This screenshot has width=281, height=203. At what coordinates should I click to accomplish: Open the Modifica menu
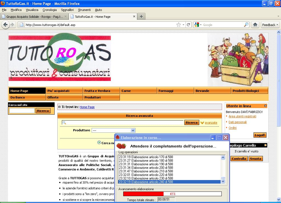point(16,10)
